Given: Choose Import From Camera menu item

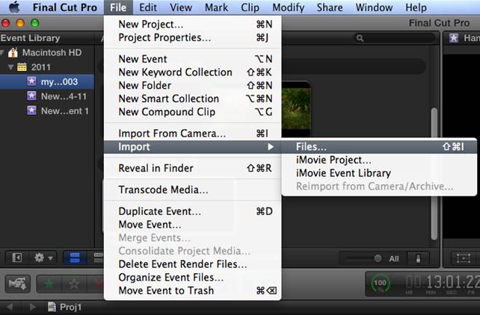Looking at the screenshot, I should [193, 133].
